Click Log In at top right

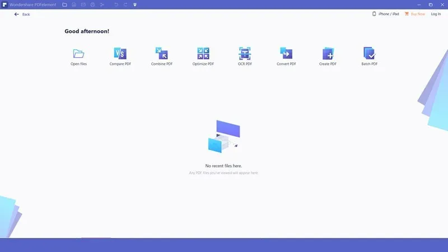(x=436, y=14)
